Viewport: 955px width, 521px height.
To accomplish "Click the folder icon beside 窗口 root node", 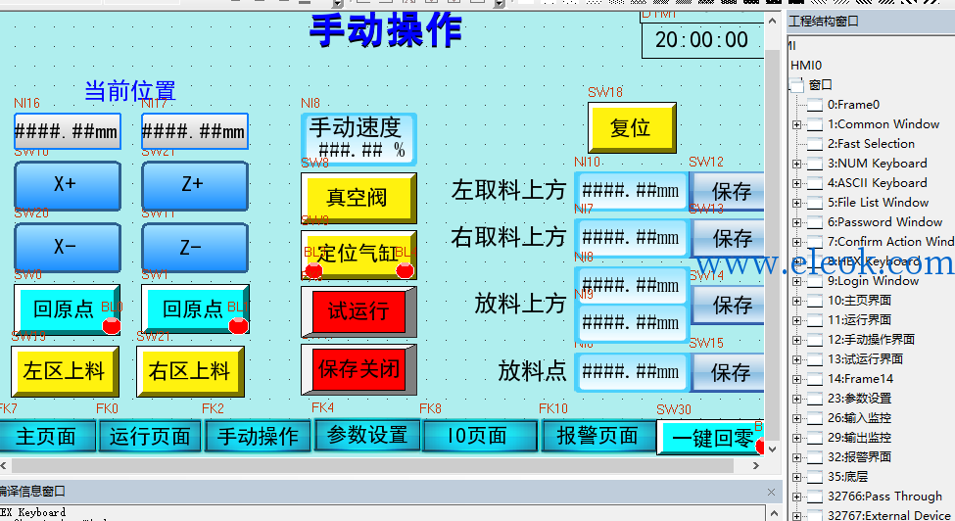I will pos(797,85).
